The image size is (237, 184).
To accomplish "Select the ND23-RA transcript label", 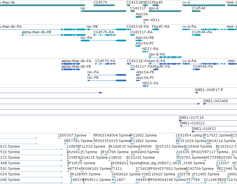I will tap(150, 49).
